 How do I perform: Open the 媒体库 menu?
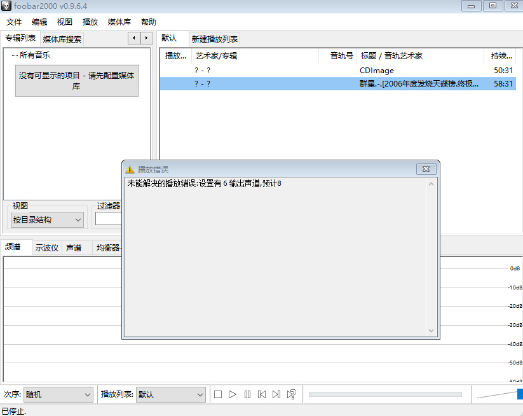click(119, 22)
